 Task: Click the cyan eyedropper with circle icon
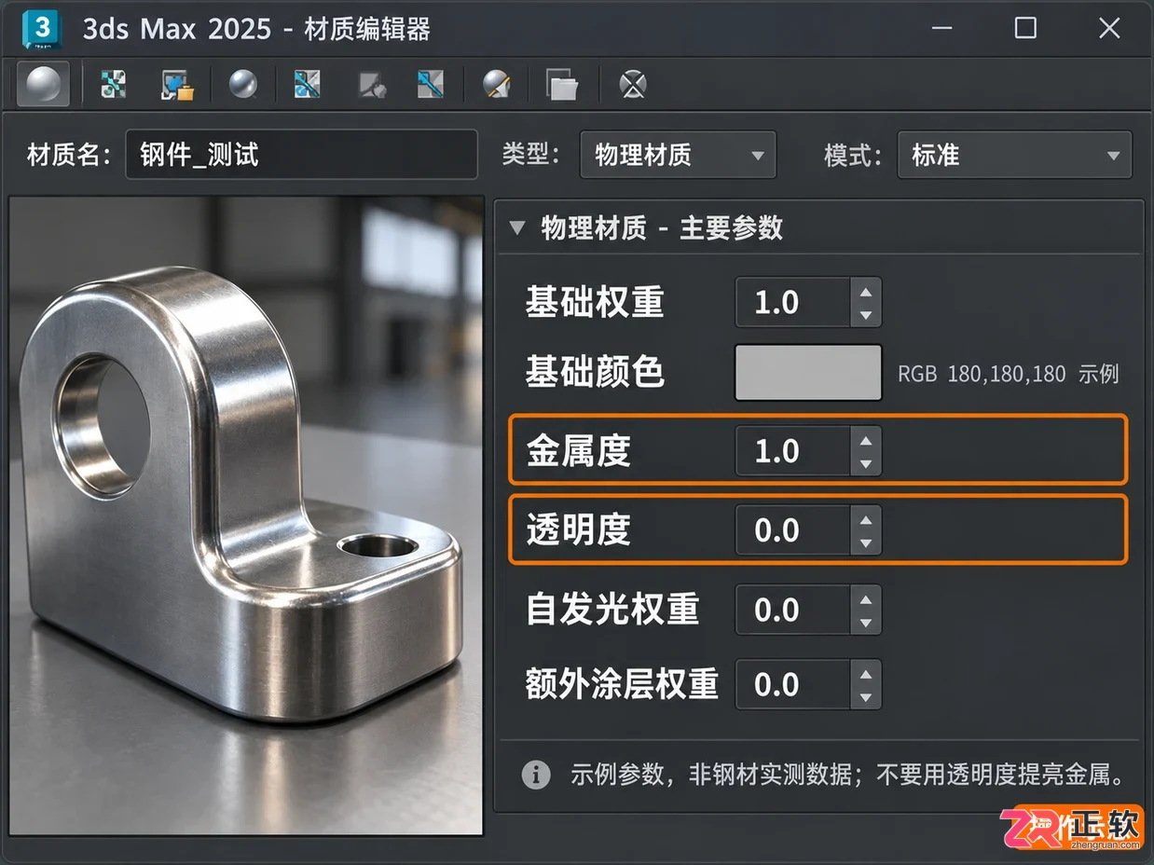[307, 85]
